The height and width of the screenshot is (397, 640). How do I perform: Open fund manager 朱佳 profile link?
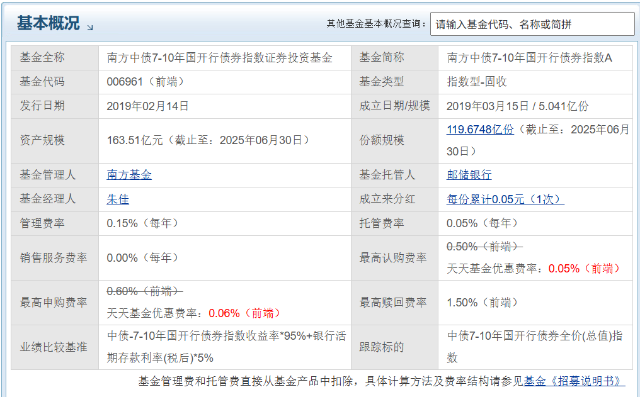[118, 199]
